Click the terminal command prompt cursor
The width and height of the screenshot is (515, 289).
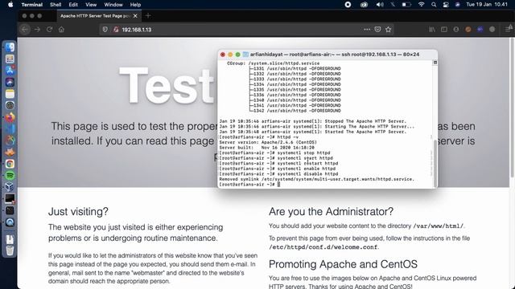tap(278, 185)
